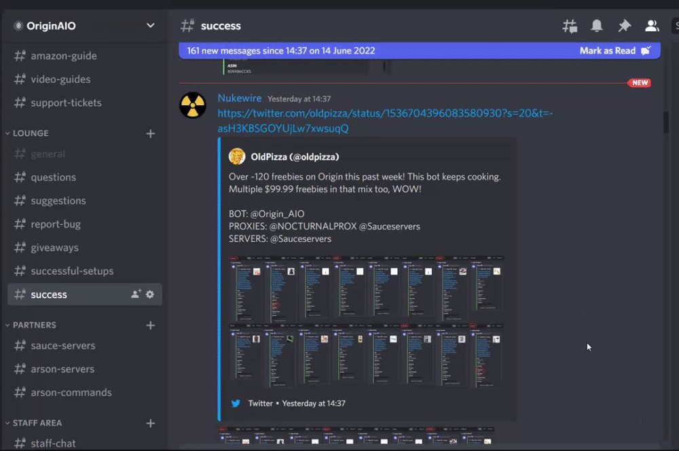This screenshot has width=679, height=451.
Task: Click the NEW messages divider badge
Action: point(640,83)
